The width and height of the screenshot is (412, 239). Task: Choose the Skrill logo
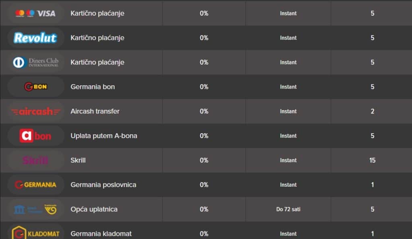point(35,160)
